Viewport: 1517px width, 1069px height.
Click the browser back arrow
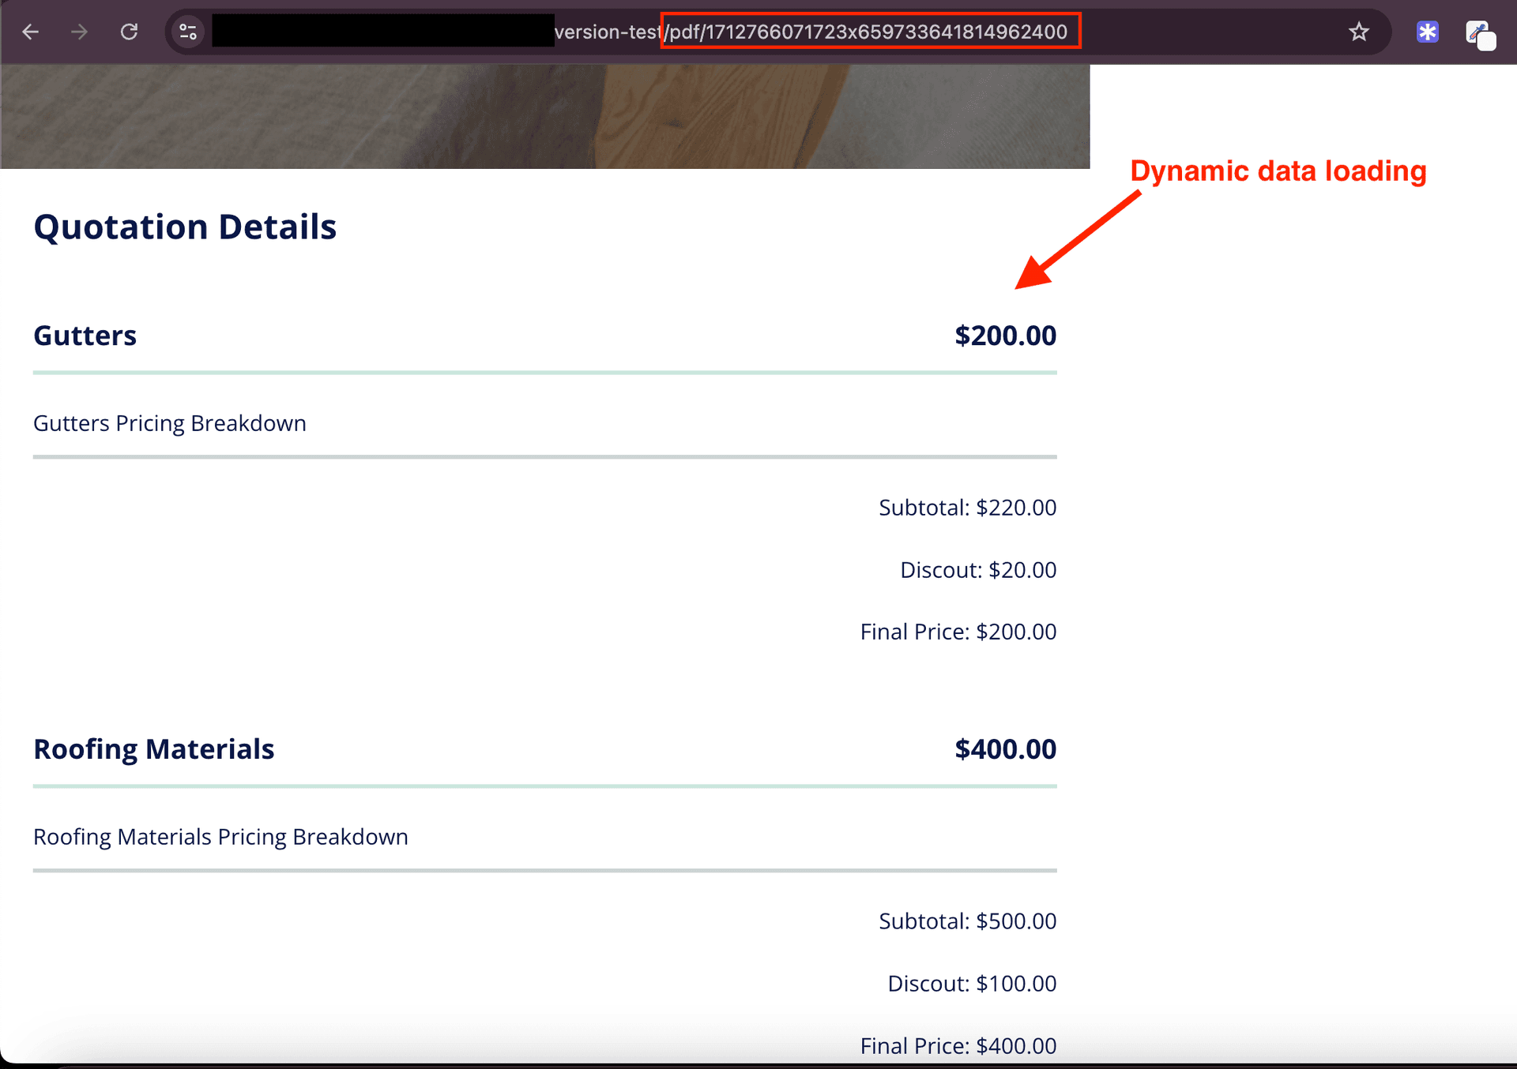(30, 32)
